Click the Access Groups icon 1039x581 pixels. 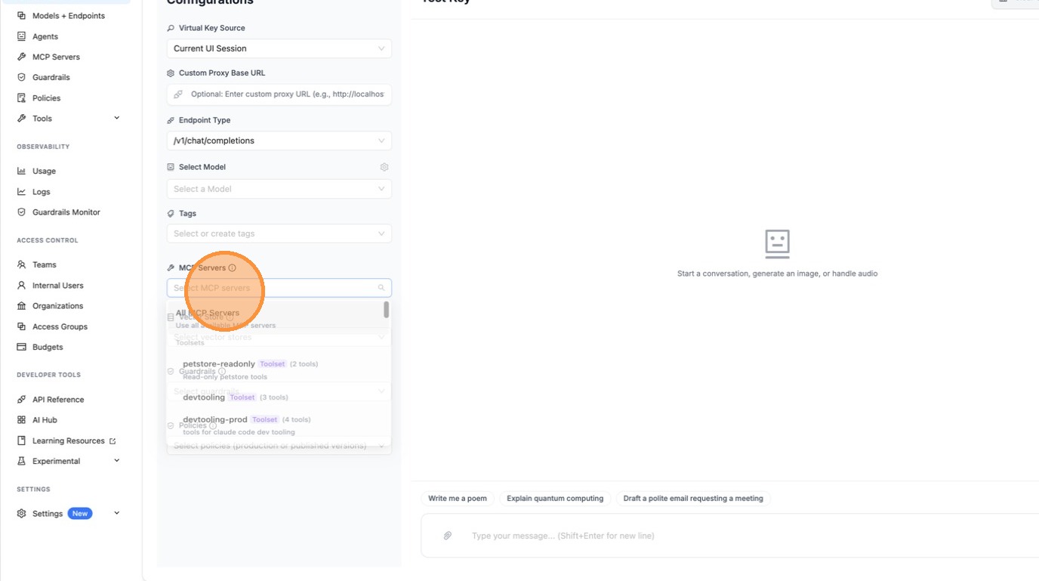pos(22,326)
